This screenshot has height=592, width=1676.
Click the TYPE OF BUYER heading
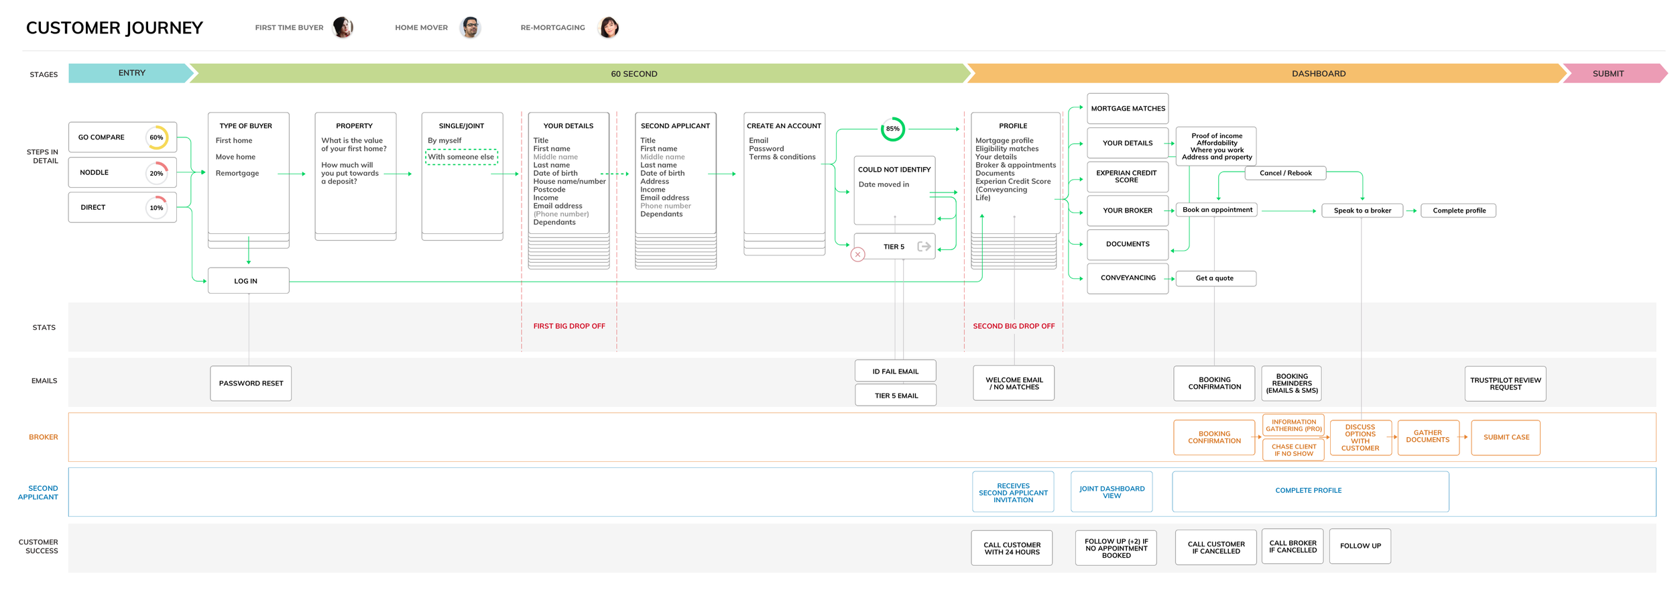[246, 126]
